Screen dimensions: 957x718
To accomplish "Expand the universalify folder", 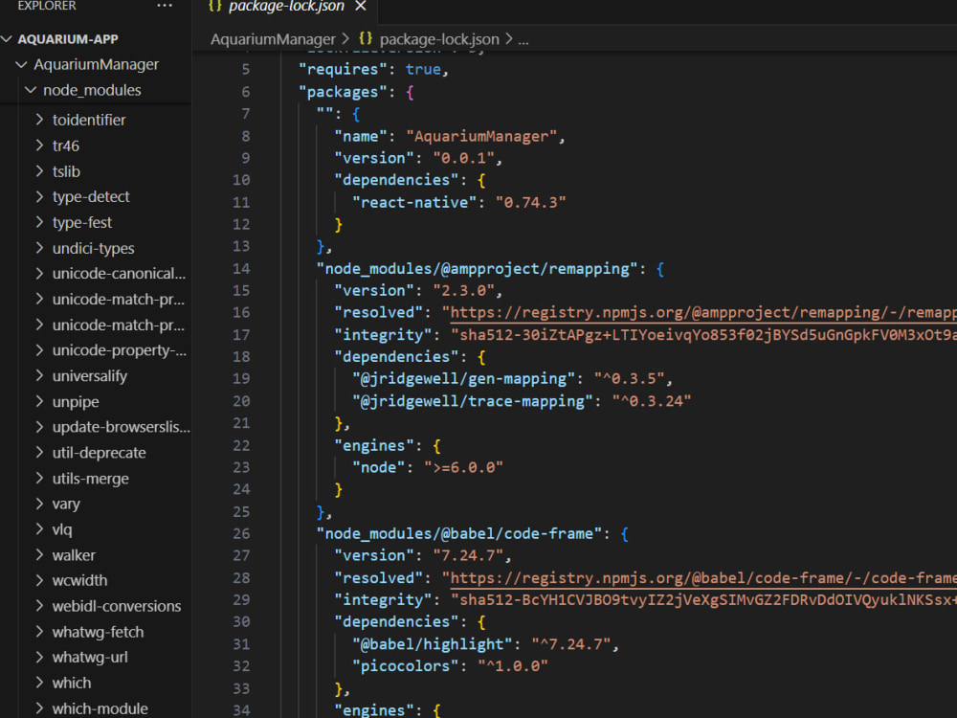I will pyautogui.click(x=39, y=376).
